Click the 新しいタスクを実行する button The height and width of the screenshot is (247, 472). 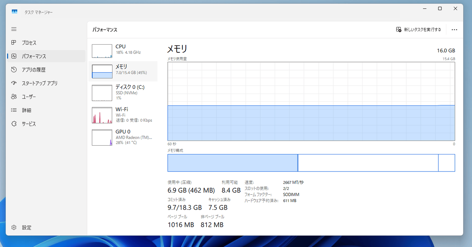419,29
